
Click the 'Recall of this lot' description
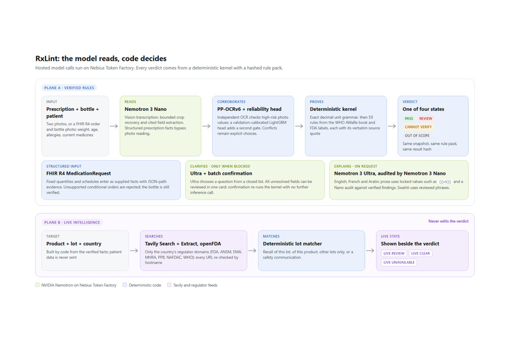[x=308, y=255]
